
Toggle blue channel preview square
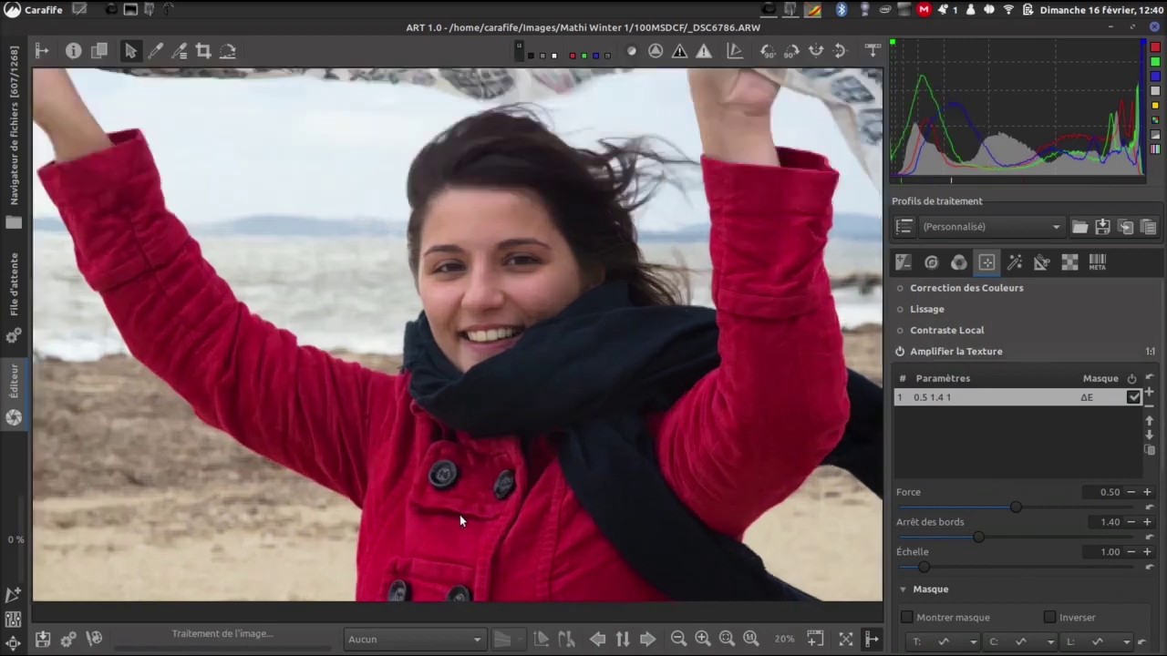(595, 56)
